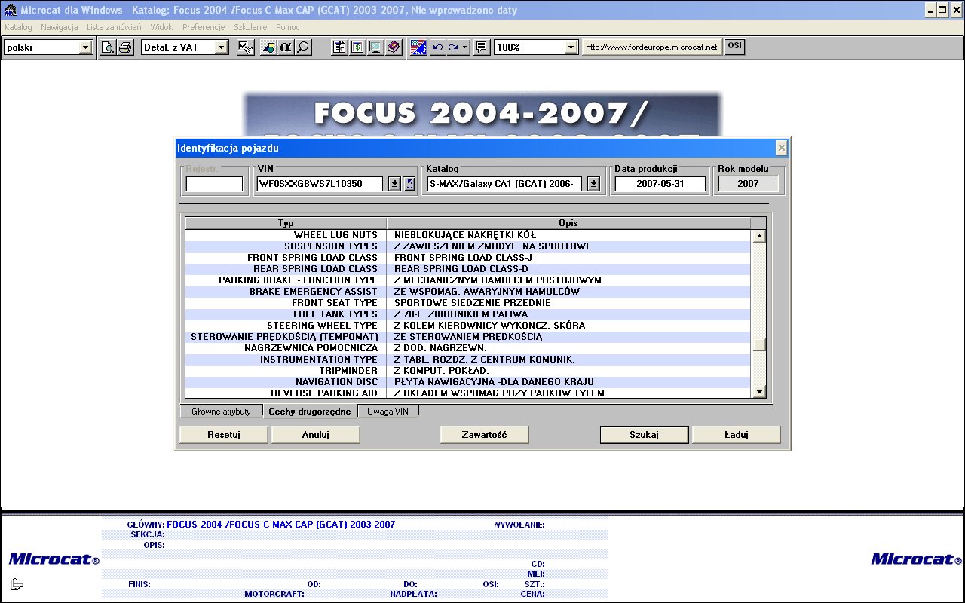The image size is (965, 603).
Task: Click the Rok modelu 2007 field
Action: pyautogui.click(x=749, y=184)
